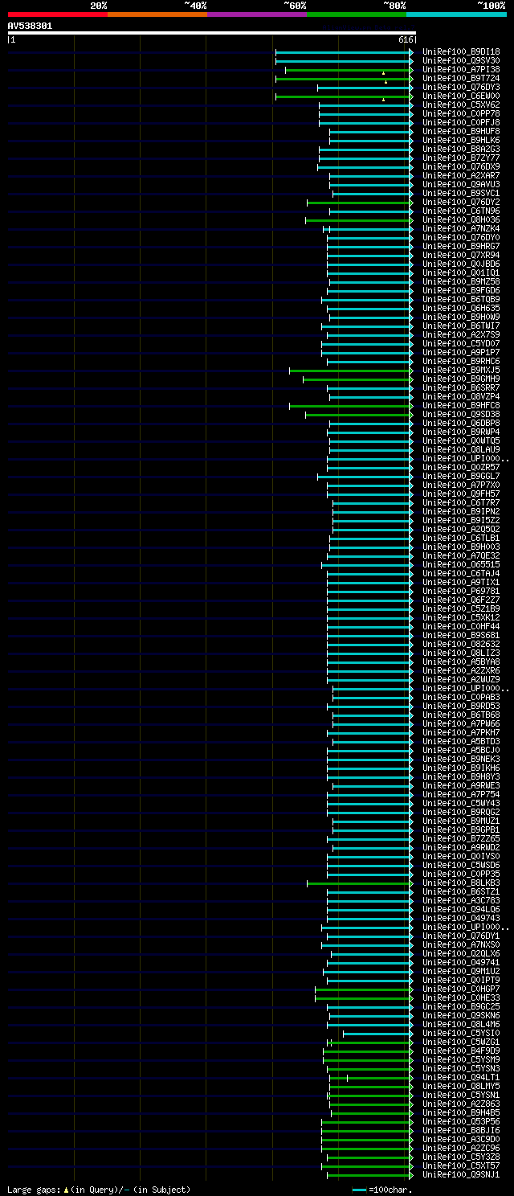Click the green ~80% identity legend segment
The width and height of the screenshot is (514, 1196).
[356, 14]
